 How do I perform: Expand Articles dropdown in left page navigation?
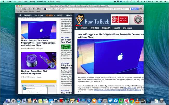coord(28,15)
